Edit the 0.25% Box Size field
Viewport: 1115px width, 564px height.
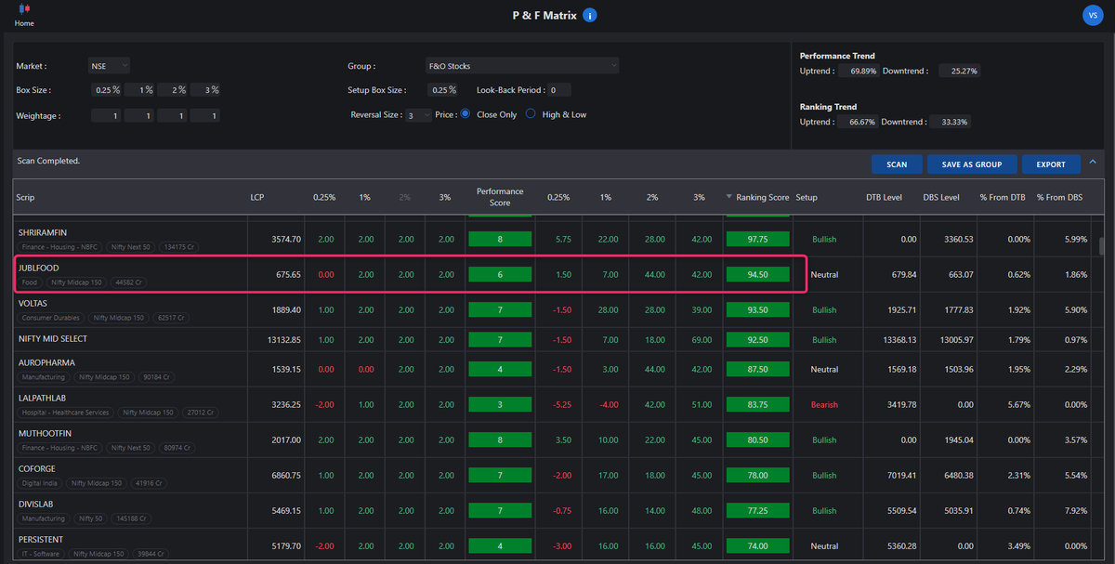[107, 90]
